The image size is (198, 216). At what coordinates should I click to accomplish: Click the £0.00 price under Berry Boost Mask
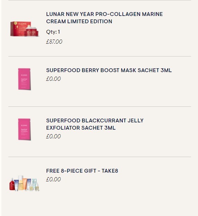click(53, 79)
